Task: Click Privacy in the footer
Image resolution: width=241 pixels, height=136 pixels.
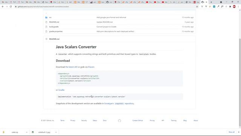Action: coord(73,121)
